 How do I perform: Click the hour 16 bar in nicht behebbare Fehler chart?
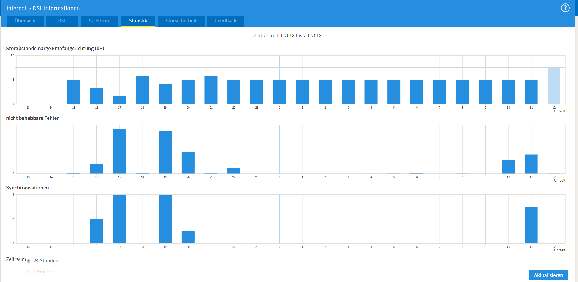point(96,169)
